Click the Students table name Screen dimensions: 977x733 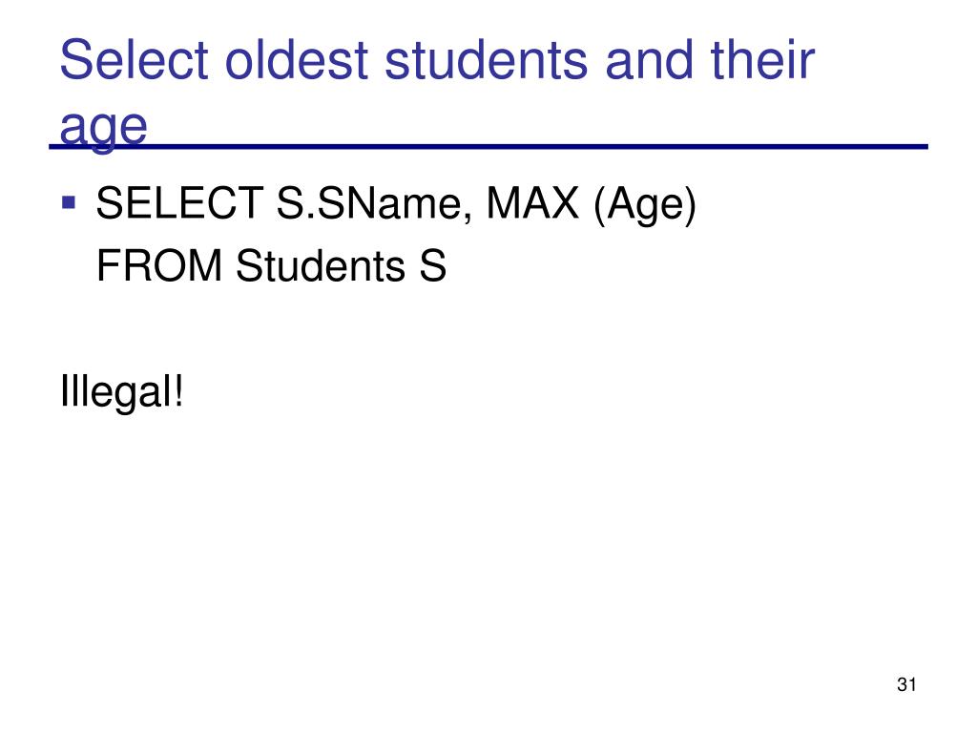(321, 266)
